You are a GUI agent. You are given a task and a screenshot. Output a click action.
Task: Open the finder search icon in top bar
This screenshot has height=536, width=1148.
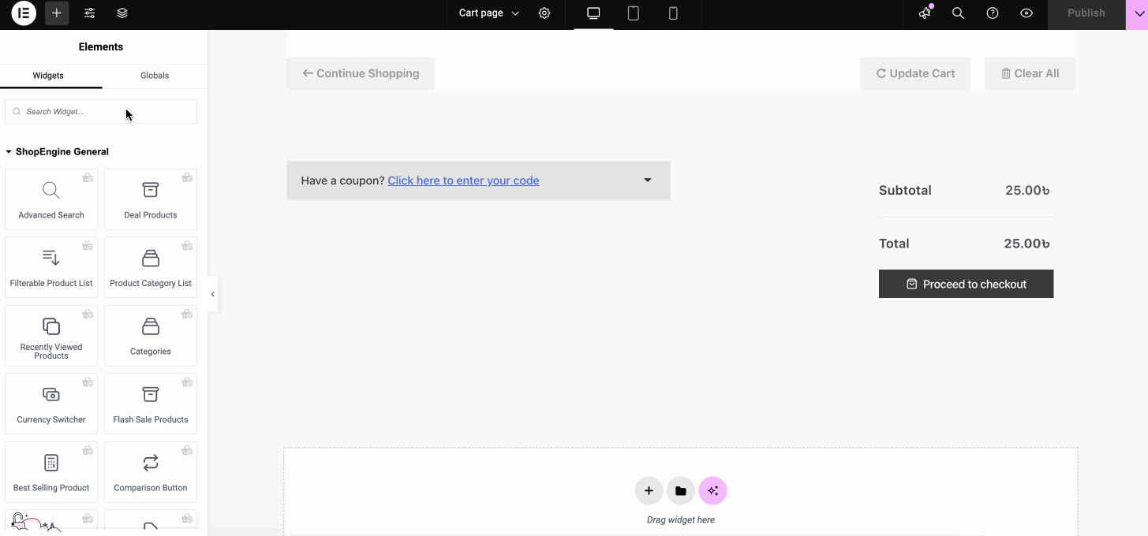958,13
